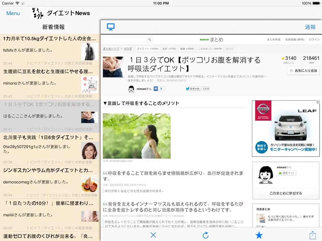
Task: Tap the 通報 report button
Action: (x=310, y=27)
